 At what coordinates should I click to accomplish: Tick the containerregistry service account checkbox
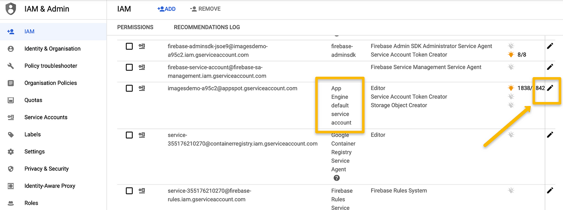pyautogui.click(x=129, y=135)
